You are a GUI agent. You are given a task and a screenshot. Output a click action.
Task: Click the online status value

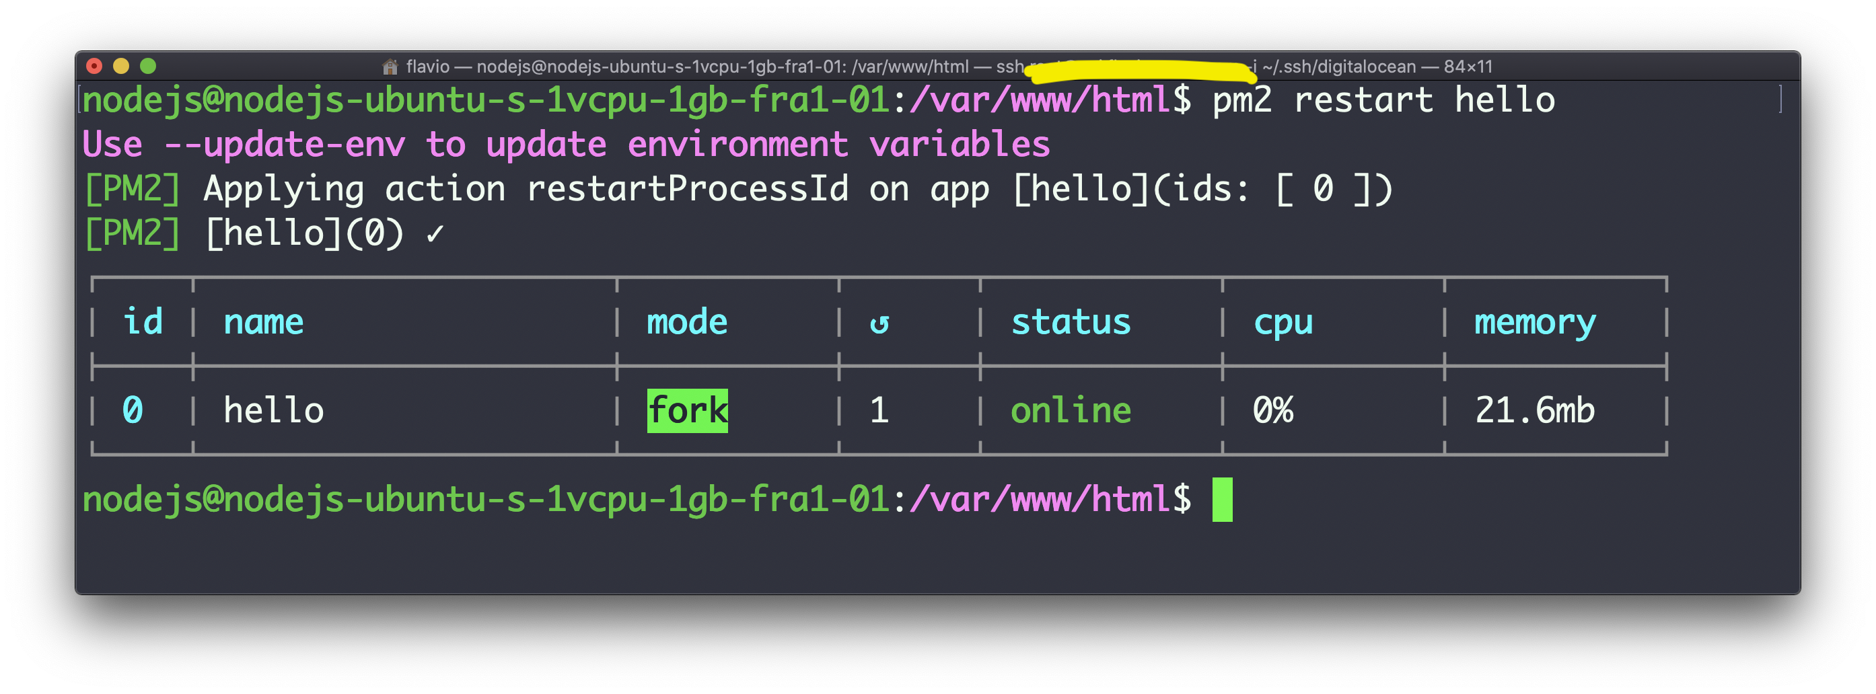[1071, 411]
